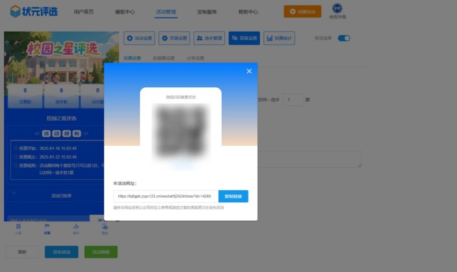The width and height of the screenshot is (457, 272).
Task: Click the VIP 会员升级 badge icon
Action: [337, 9]
